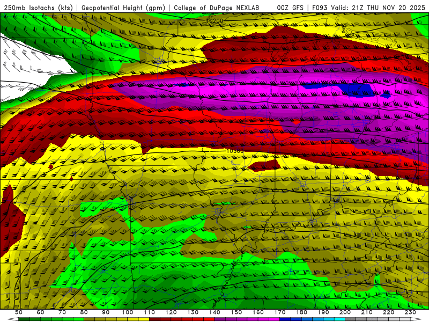Click the 100 value on the color scale

pyautogui.click(x=128, y=312)
